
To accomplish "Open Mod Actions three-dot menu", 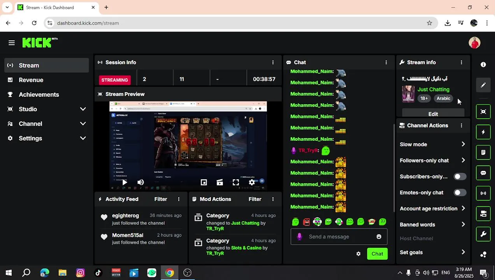I will coord(273,199).
